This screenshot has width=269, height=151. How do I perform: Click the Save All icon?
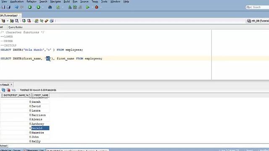tap(8, 7)
